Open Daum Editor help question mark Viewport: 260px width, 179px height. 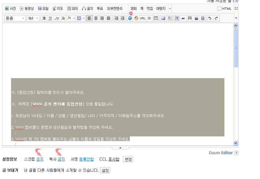tap(236, 153)
